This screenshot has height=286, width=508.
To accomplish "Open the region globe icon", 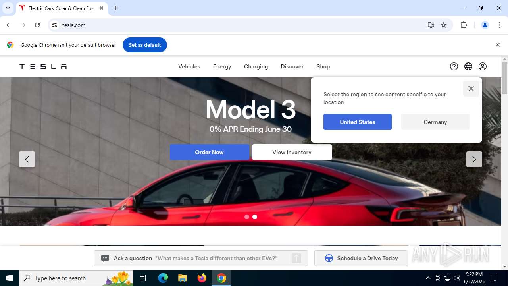I will [468, 66].
